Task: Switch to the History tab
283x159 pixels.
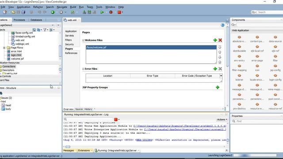Action: [x=88, y=109]
